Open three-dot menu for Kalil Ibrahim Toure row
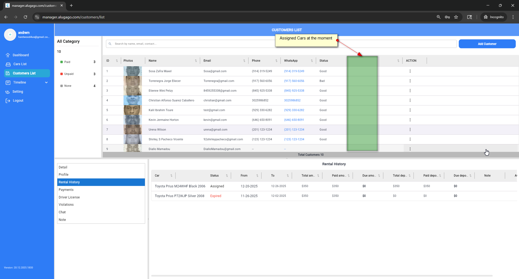519x279 pixels. tap(410, 110)
